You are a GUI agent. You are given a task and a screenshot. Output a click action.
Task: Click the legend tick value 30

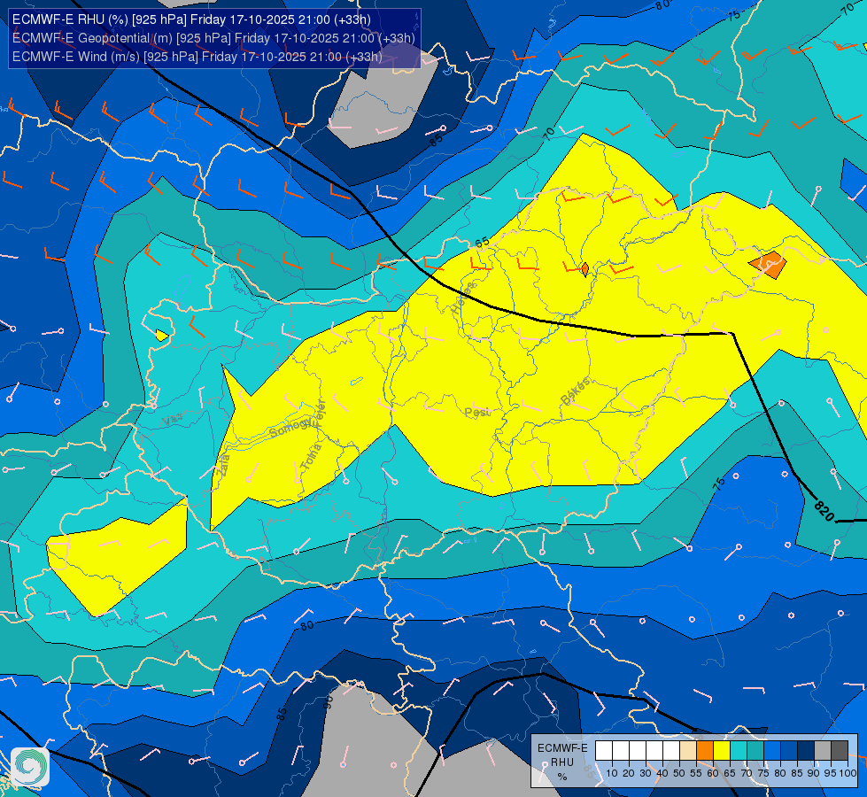[646, 773]
